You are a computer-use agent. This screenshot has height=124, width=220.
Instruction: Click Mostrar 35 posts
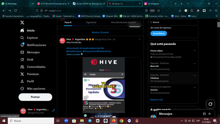[x=100, y=32]
